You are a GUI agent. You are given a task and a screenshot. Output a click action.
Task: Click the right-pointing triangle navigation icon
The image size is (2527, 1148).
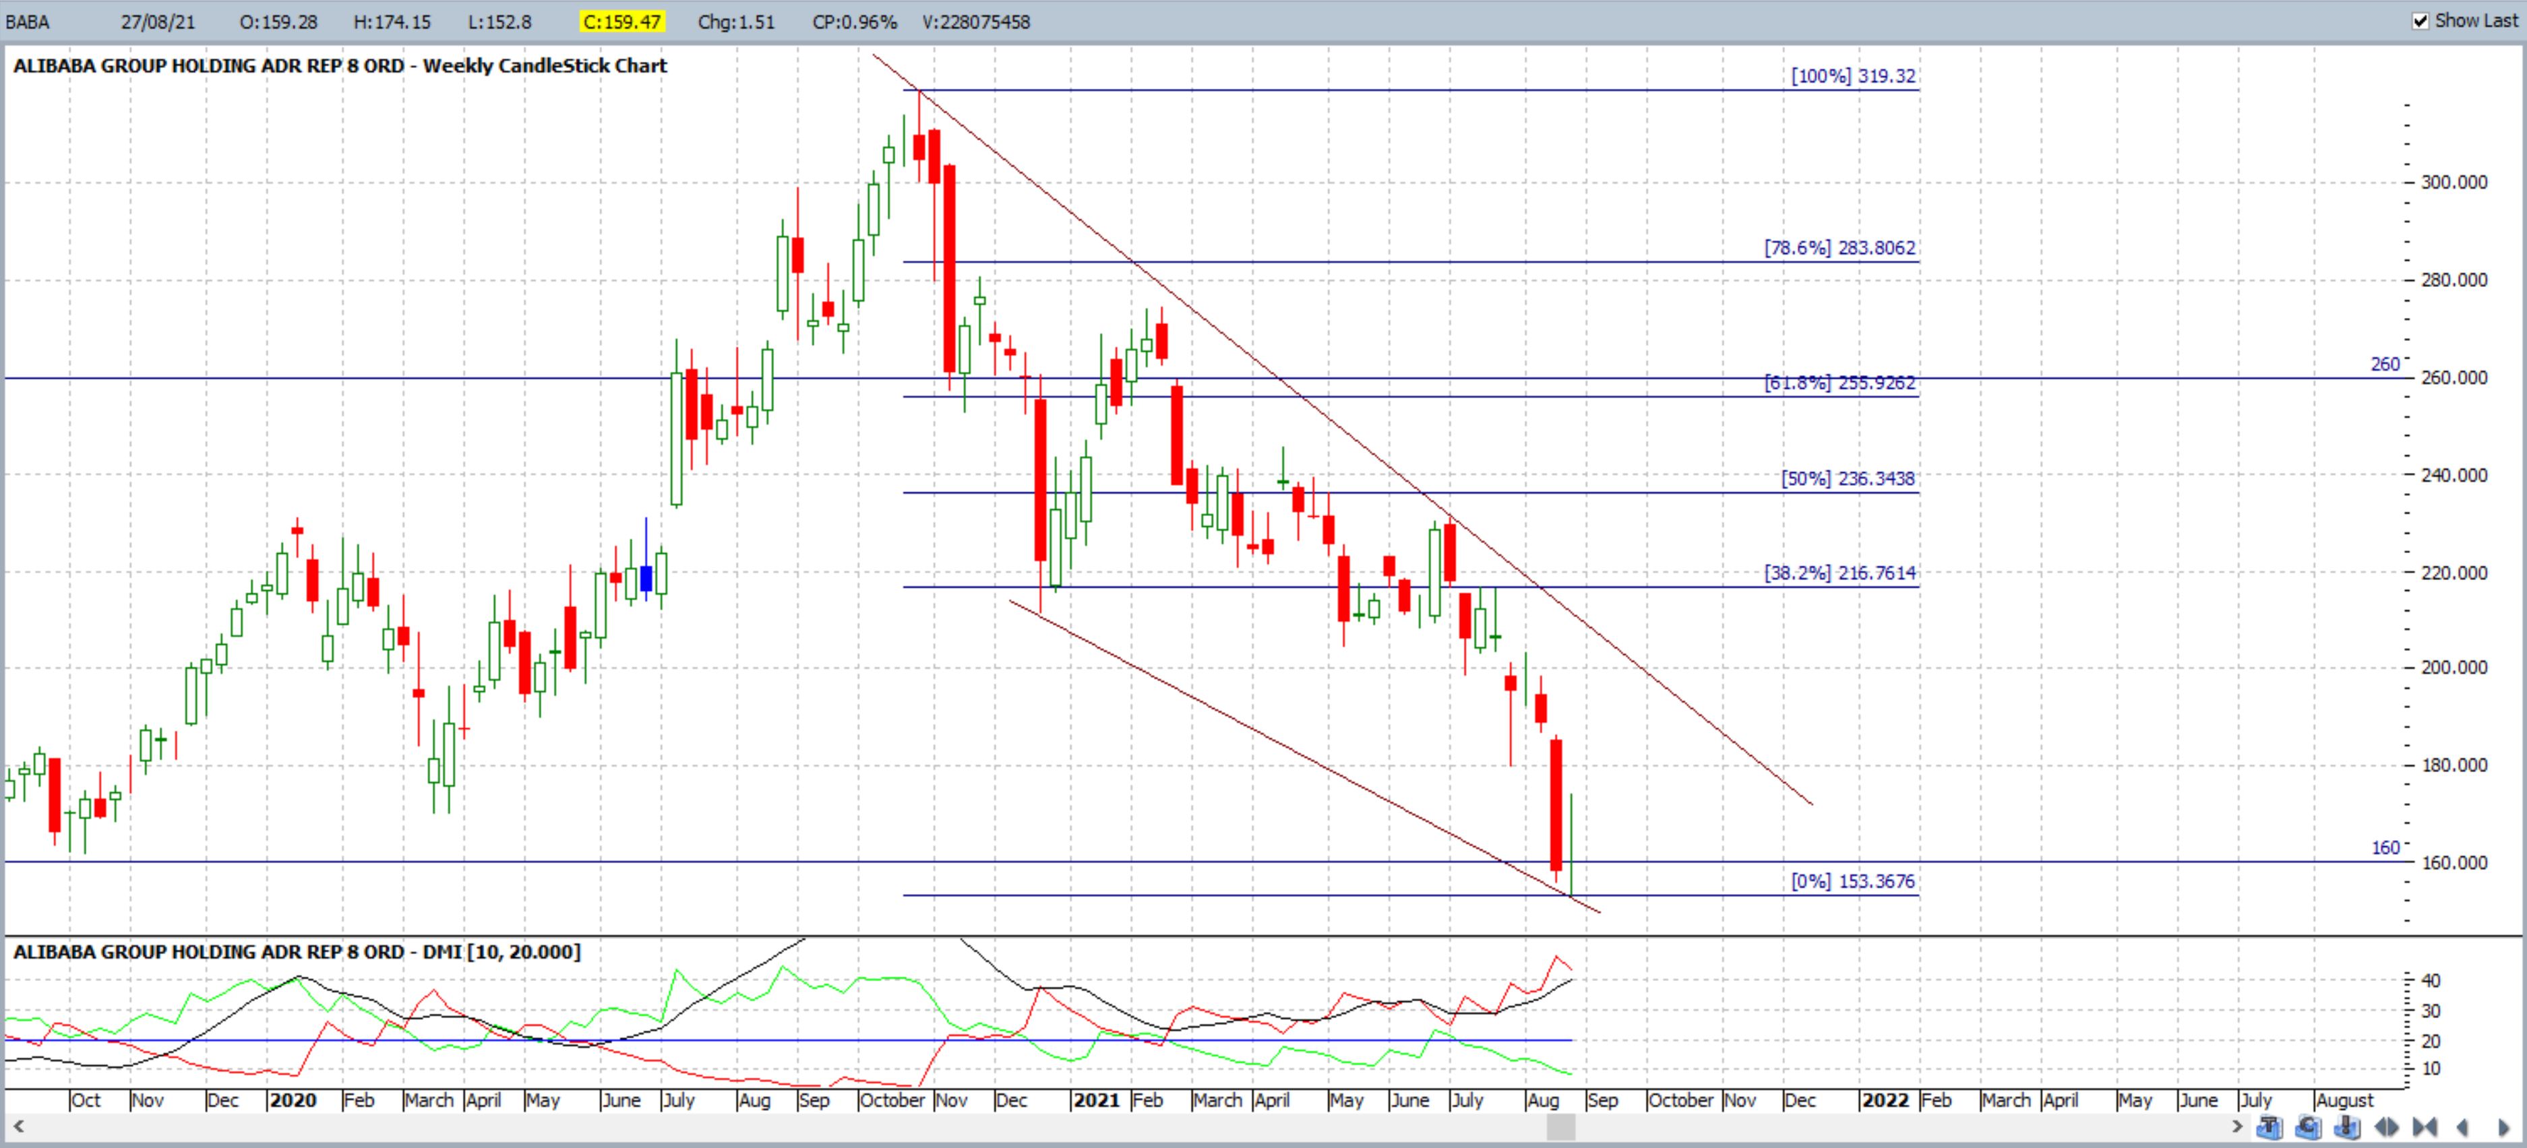(2503, 1128)
